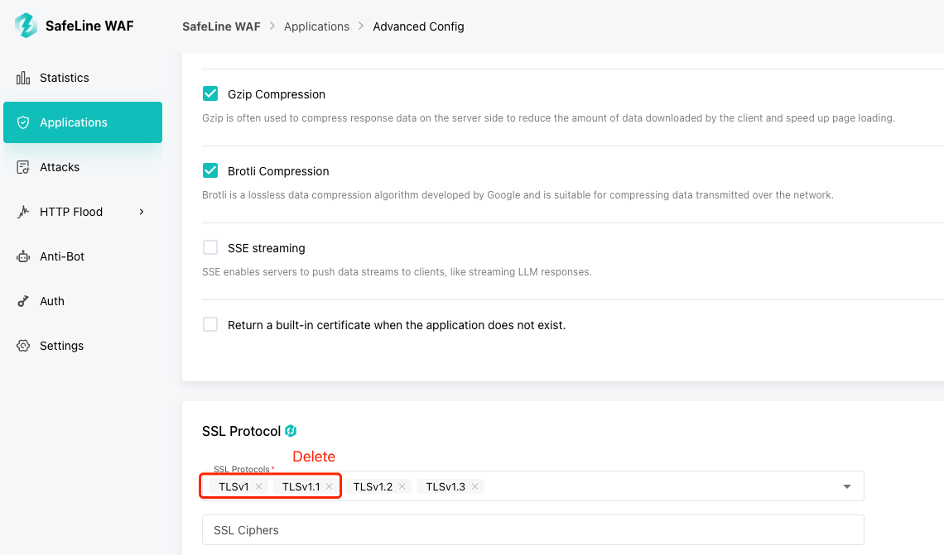The image size is (944, 555).
Task: Disable the Gzip Compression checkbox
Action: 210,93
